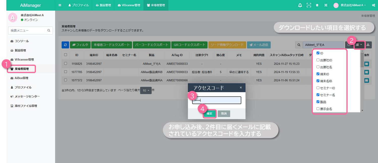Click the column list scroll-down arrow
Image resolution: width=378 pixels, height=163 pixels.
pyautogui.click(x=362, y=110)
